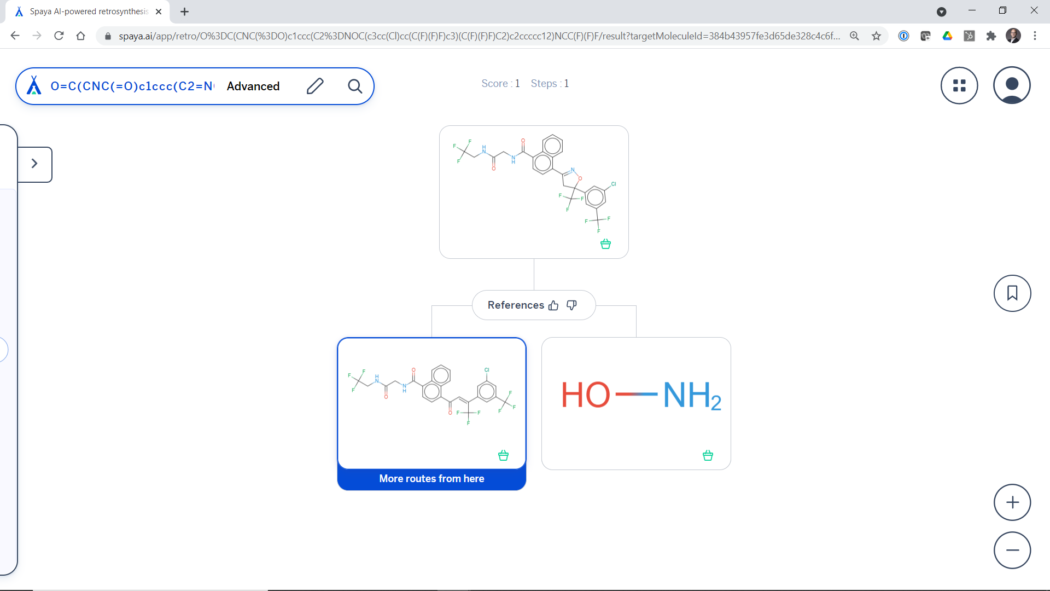Switch to Advanced search mode
Screen dimensions: 1050x591
[x=253, y=86]
